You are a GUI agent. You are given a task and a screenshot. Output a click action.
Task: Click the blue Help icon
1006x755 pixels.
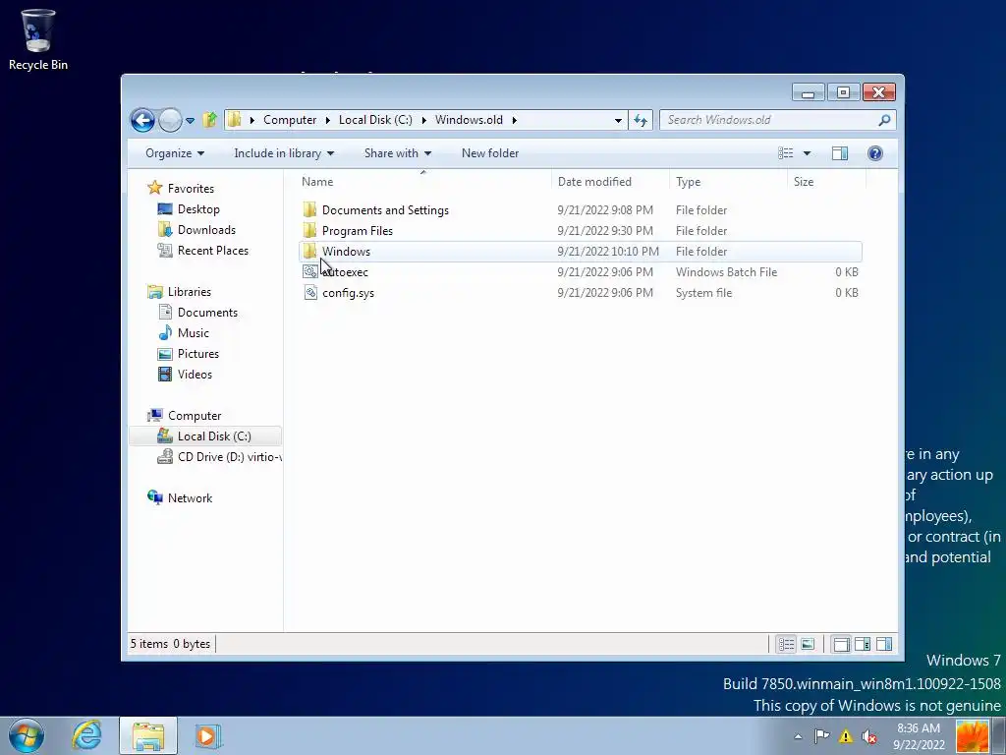875,153
